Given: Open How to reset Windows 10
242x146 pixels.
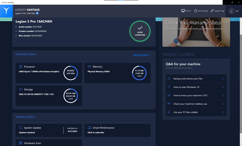Looking at the screenshot, I should coord(196,87).
